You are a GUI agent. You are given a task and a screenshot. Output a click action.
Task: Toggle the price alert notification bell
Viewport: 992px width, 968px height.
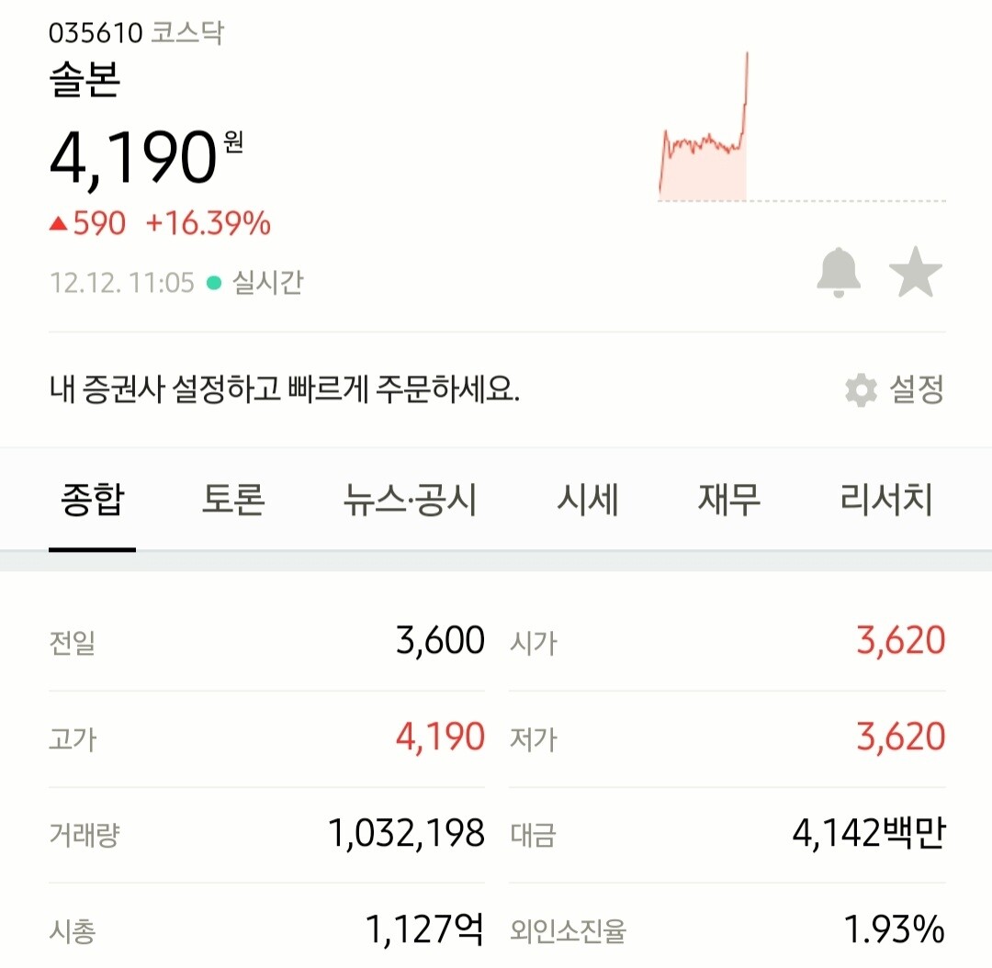[838, 271]
